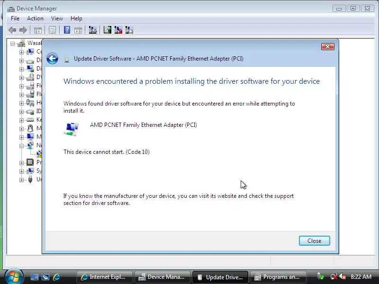The image size is (379, 284).
Task: Open the Action menu
Action: (x=35, y=18)
